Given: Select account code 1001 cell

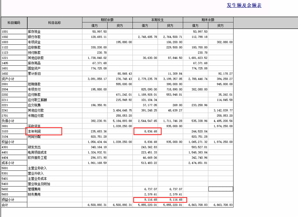Looking at the screenshot, I should (14, 32).
